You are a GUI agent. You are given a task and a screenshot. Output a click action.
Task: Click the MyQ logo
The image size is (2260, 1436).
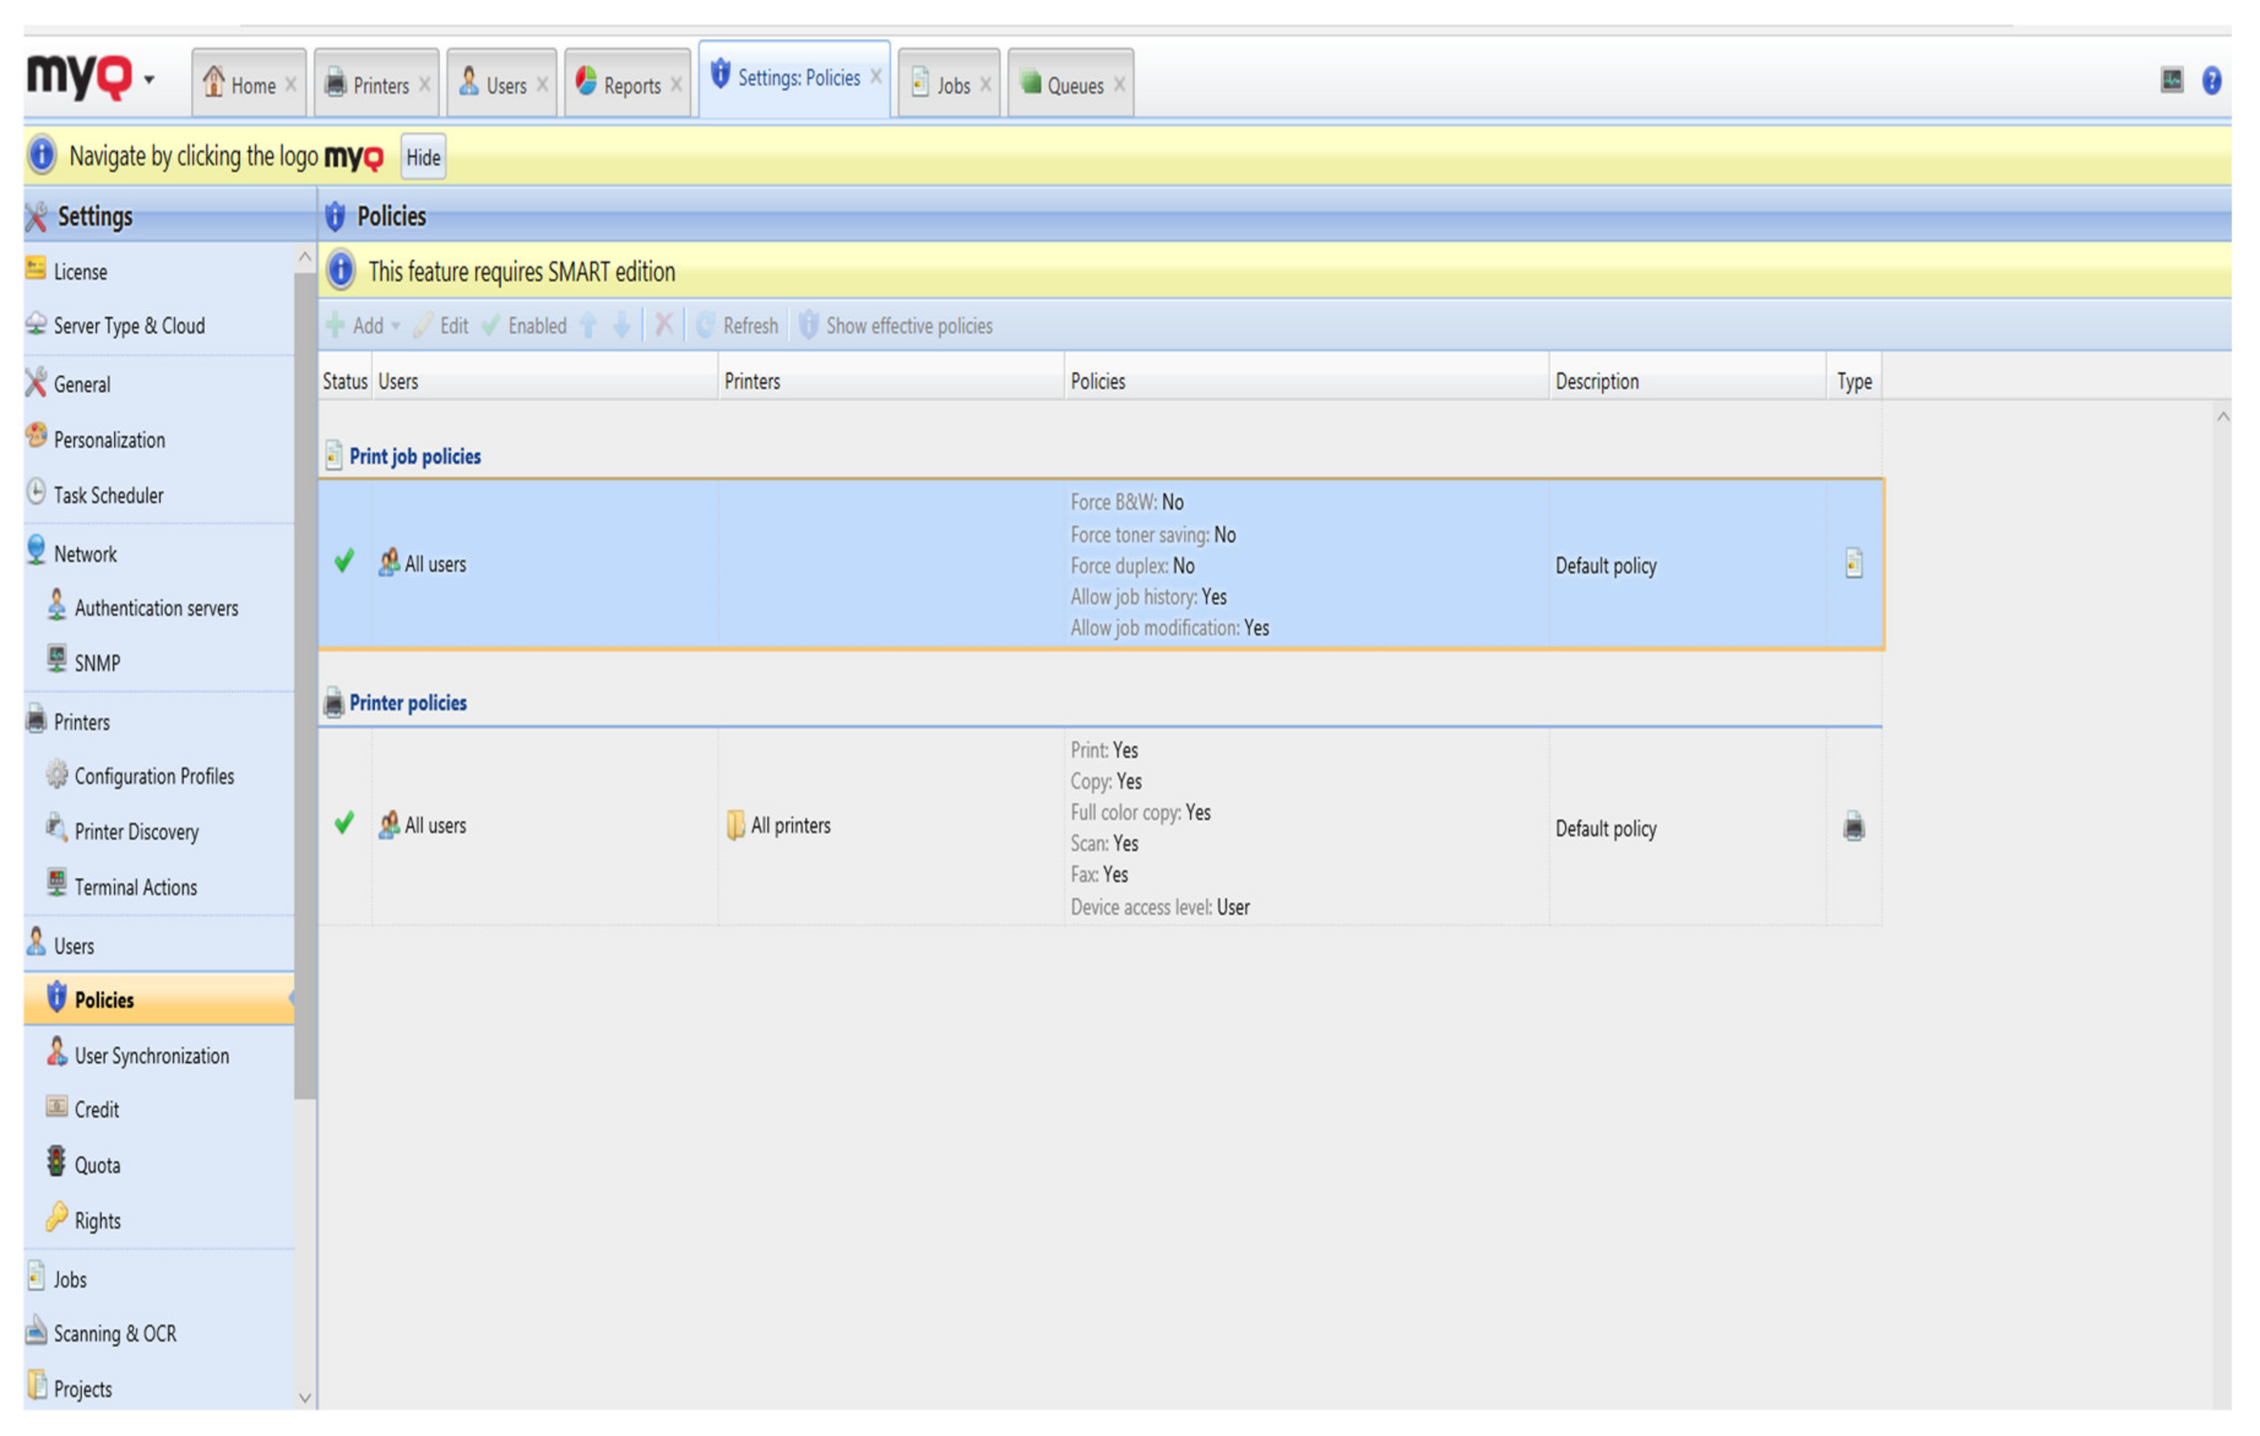point(79,77)
